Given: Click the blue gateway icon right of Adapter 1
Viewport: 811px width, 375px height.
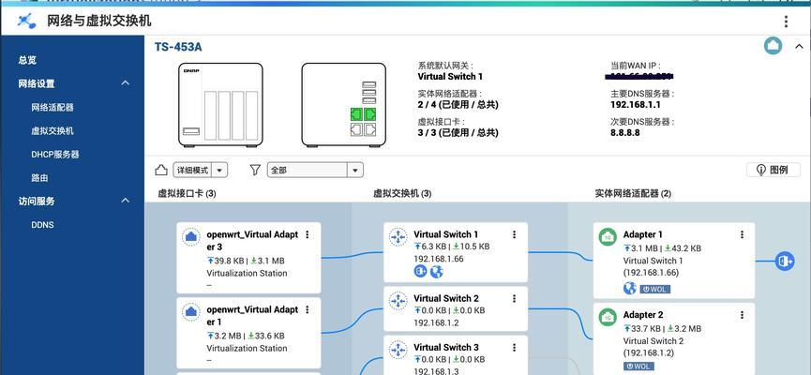Looking at the screenshot, I should pyautogui.click(x=785, y=262).
